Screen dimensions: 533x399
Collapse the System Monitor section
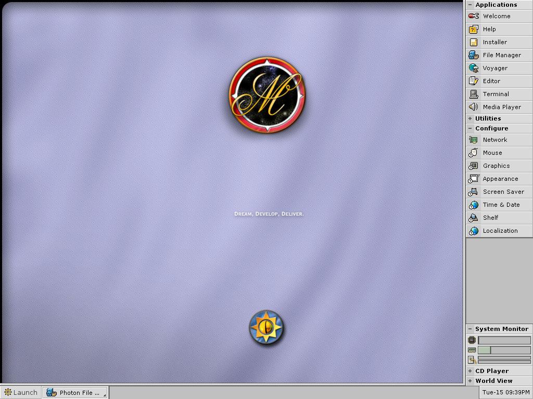click(x=471, y=329)
